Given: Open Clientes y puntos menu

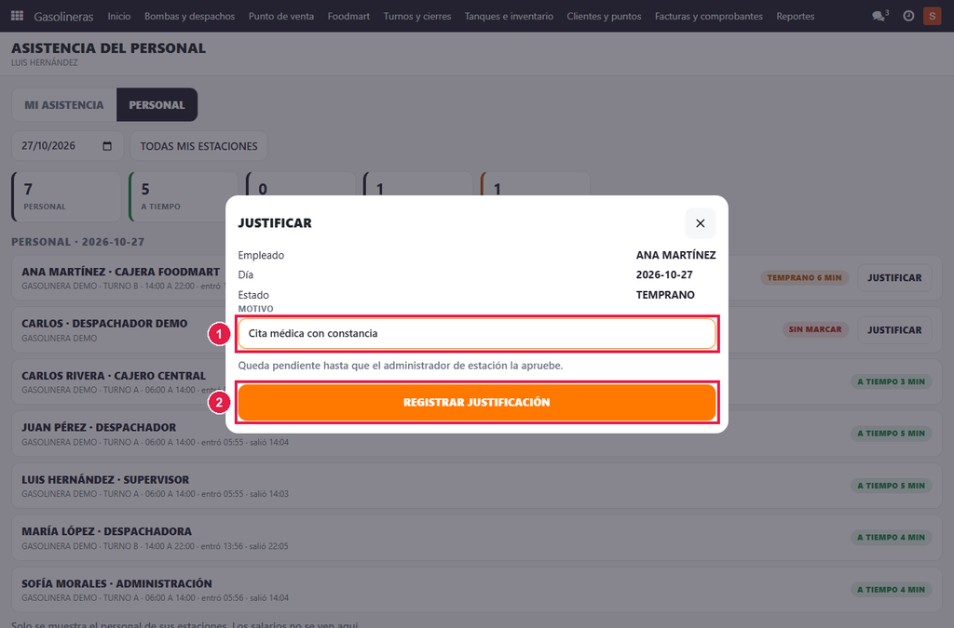Looking at the screenshot, I should pos(604,17).
